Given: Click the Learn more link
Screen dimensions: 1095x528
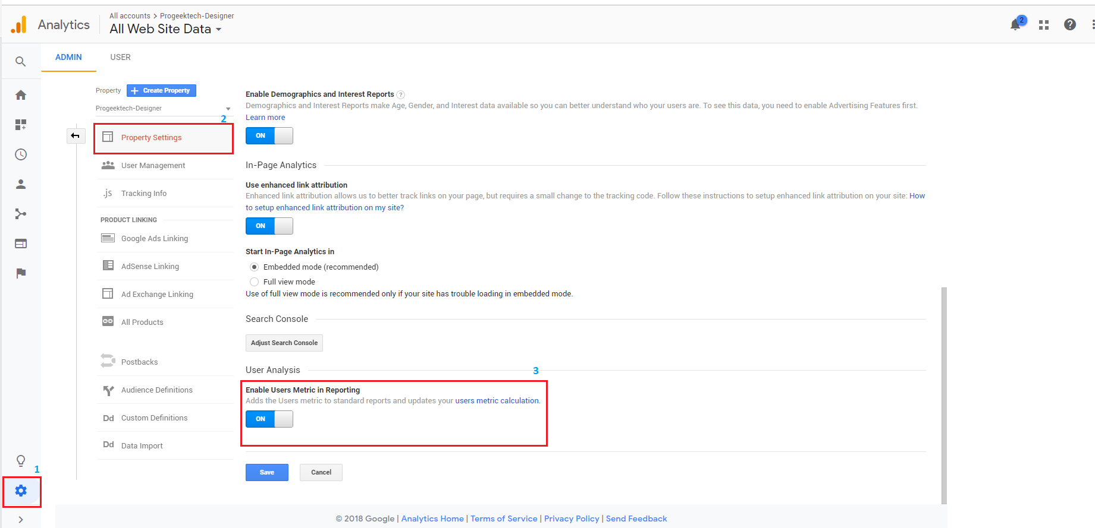Looking at the screenshot, I should point(265,118).
